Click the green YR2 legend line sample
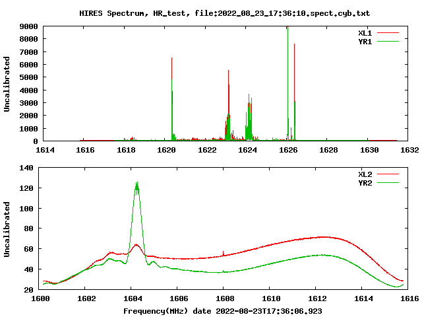This screenshot has height=317, width=422. pos(388,183)
